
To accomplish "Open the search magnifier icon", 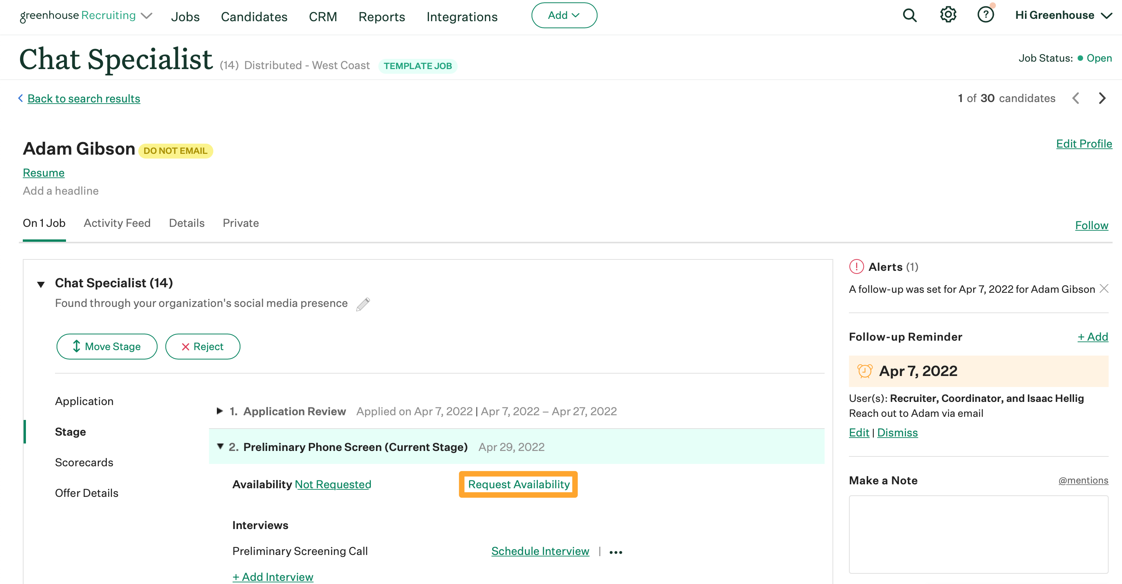I will tap(909, 15).
